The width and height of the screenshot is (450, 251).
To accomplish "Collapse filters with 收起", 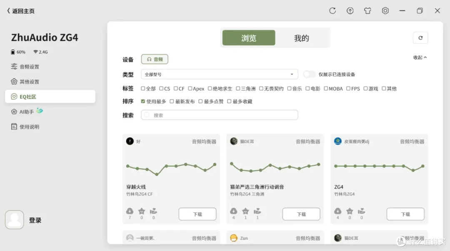I will point(420,57).
